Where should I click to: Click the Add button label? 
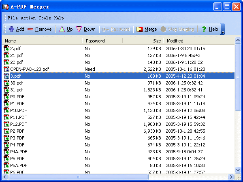[x=20, y=29]
